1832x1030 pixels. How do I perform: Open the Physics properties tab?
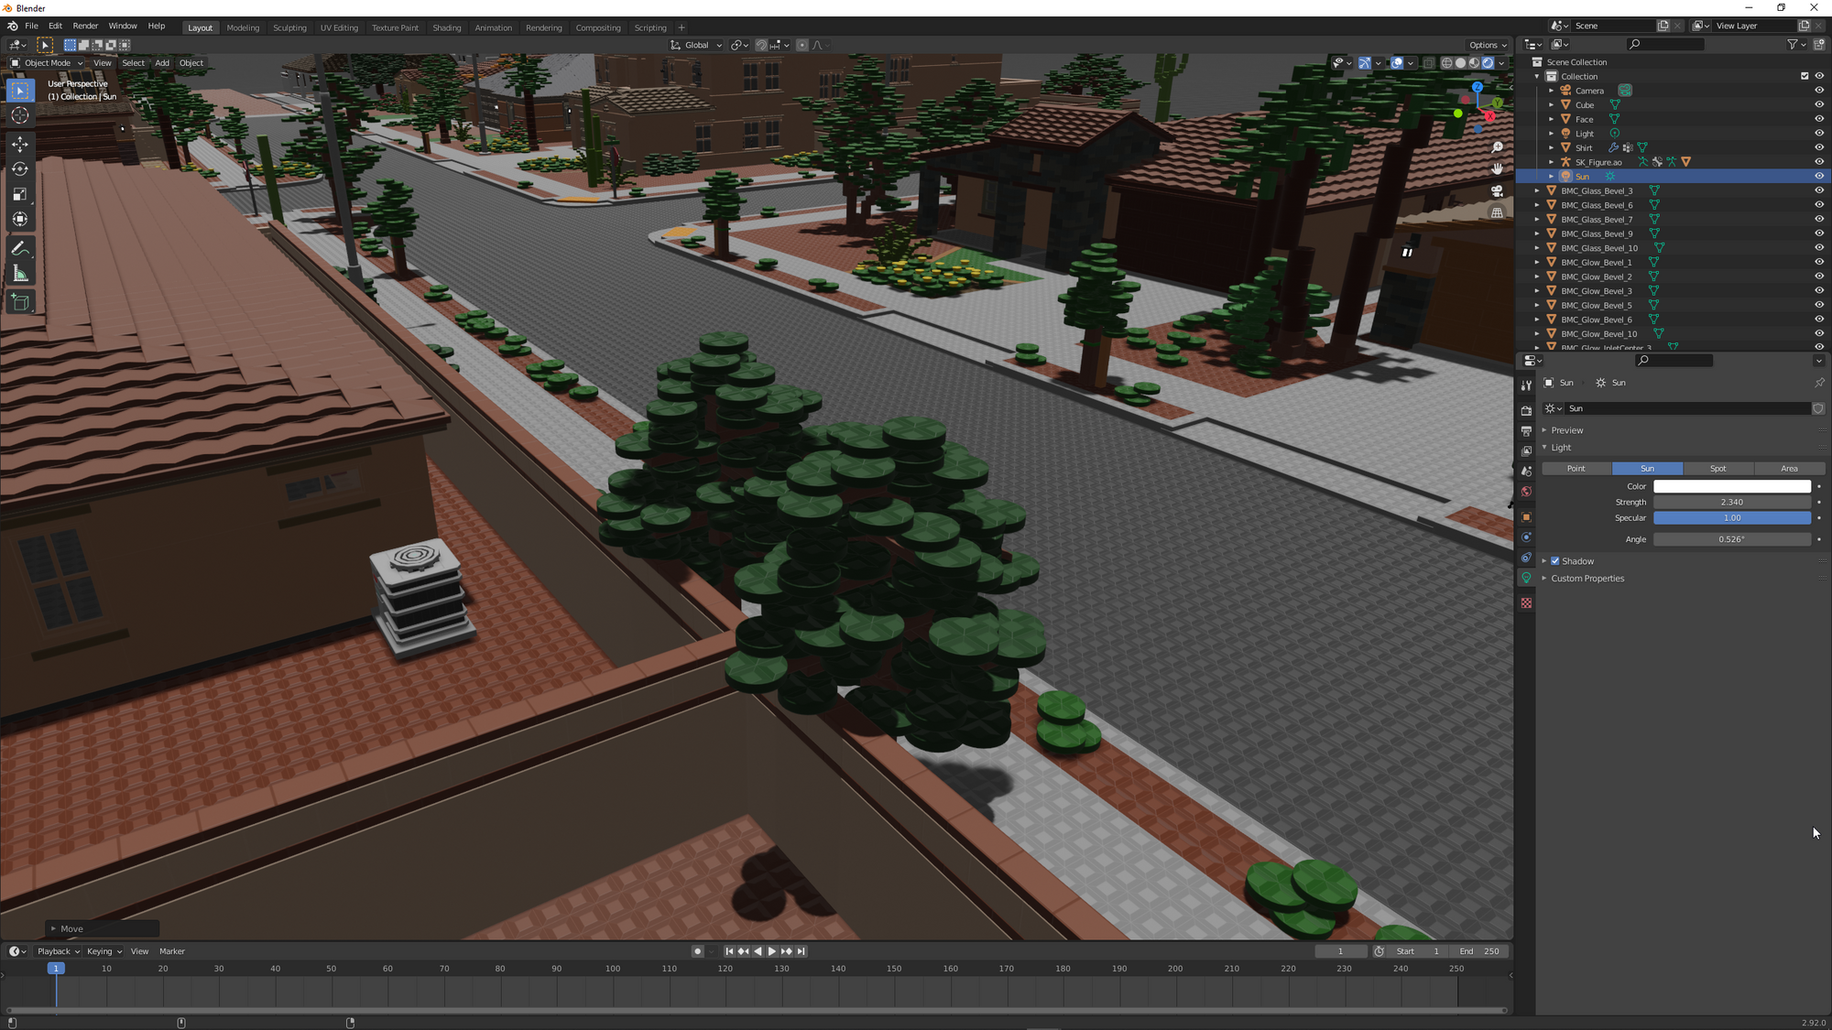coord(1526,537)
